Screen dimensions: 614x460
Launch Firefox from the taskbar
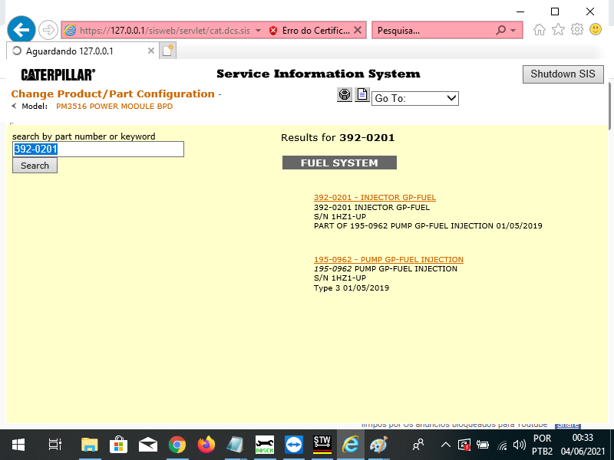click(x=206, y=445)
